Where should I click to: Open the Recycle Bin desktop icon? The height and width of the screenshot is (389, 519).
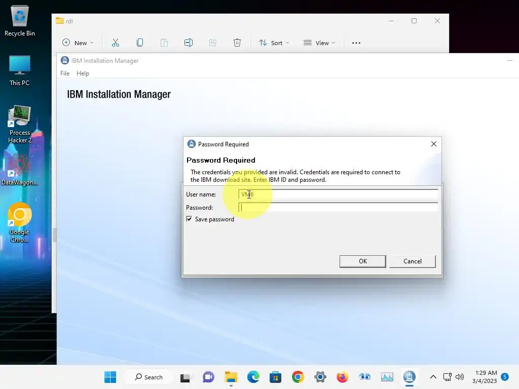[x=20, y=21]
